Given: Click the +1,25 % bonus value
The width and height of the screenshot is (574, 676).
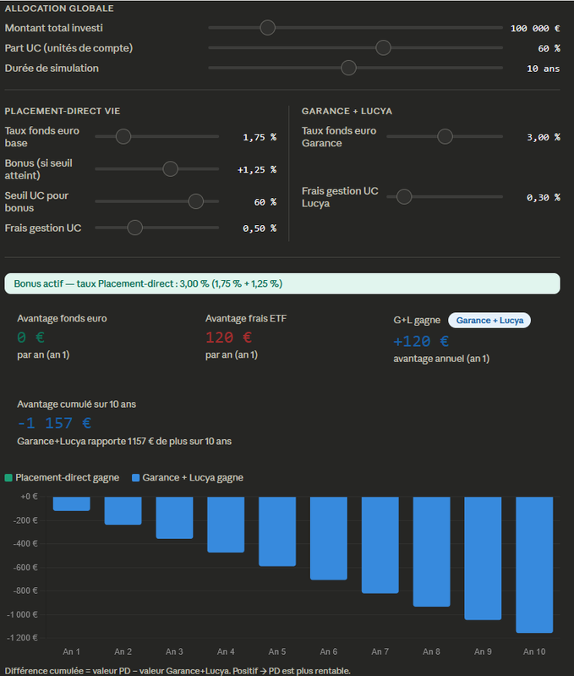Looking at the screenshot, I should coord(257,169).
